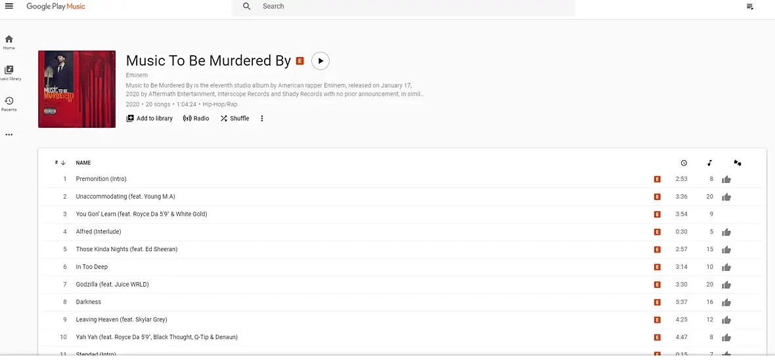
Task: Click the play count note column icon
Action: click(710, 163)
